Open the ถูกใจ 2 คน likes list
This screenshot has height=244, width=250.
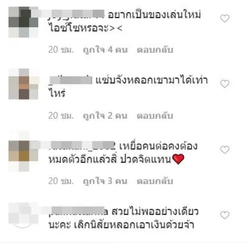105,116
